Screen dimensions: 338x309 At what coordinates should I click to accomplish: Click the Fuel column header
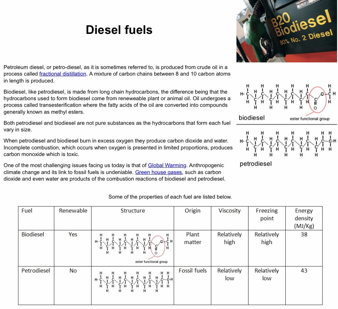tap(36, 218)
